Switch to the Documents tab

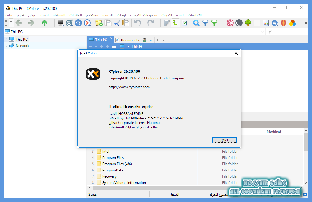127,40
